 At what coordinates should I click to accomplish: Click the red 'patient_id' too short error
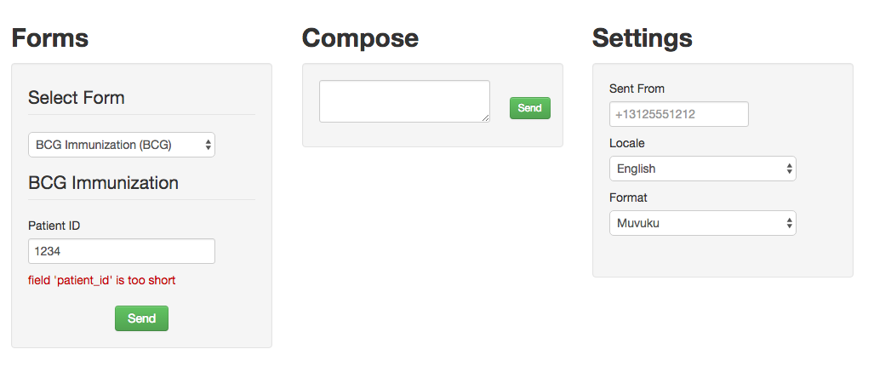pyautogui.click(x=102, y=281)
